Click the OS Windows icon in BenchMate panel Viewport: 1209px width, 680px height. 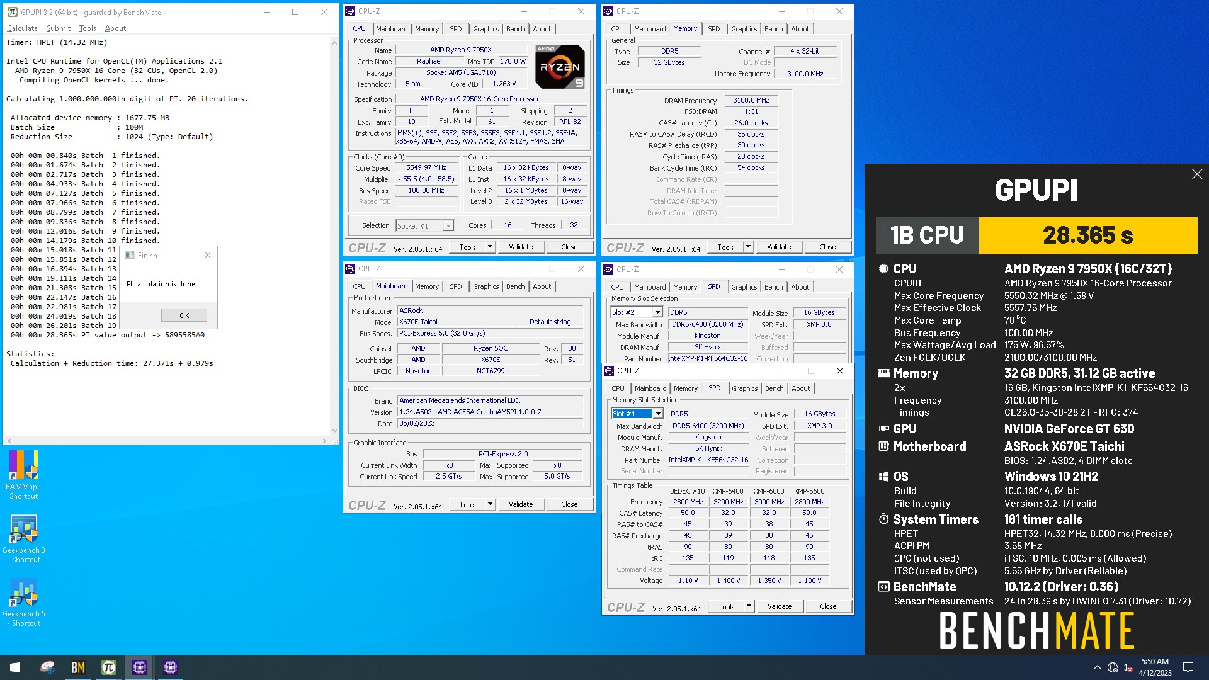tap(883, 477)
